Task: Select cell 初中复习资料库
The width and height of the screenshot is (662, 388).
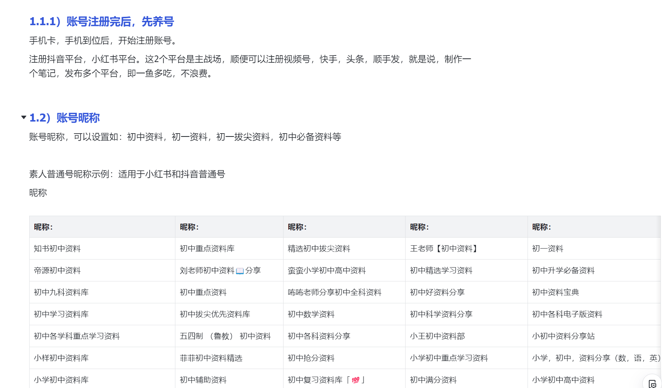Action: (x=344, y=379)
